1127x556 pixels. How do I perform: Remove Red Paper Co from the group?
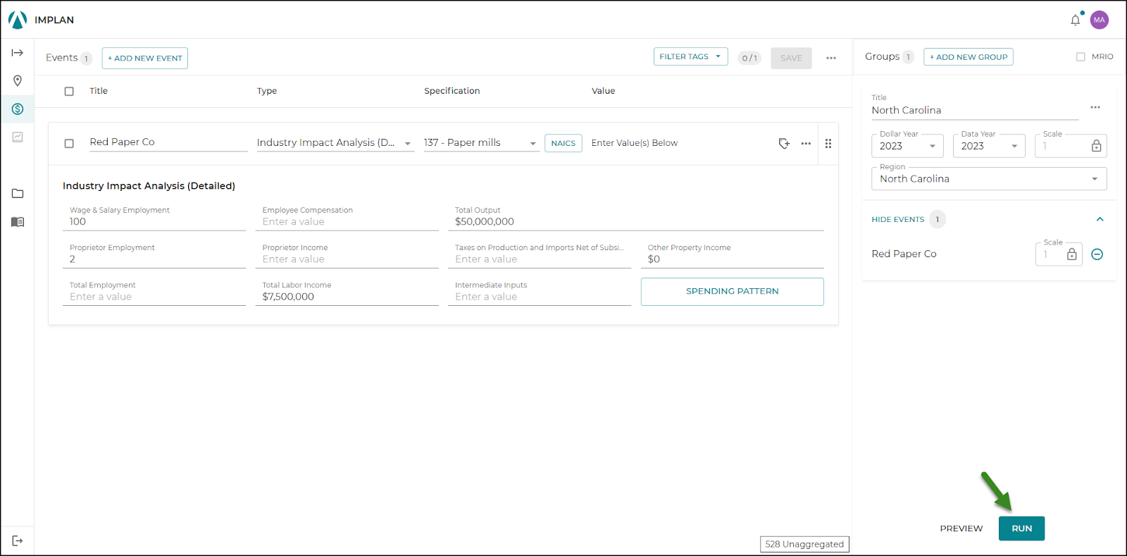click(1097, 254)
